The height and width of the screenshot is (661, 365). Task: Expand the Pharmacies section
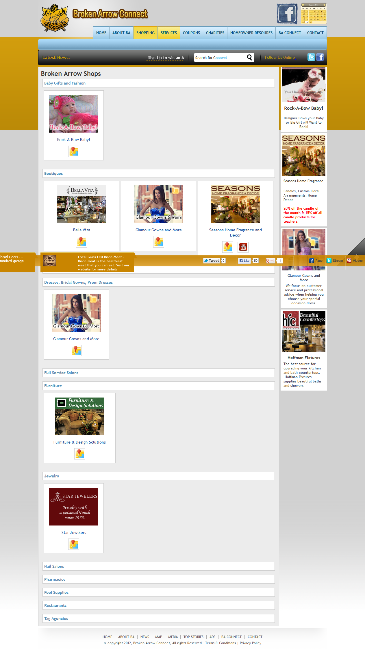(159, 579)
